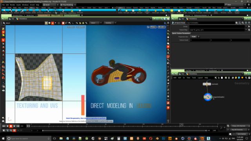Click the normal1 node in the network
Image resolution: width=251 pixels, height=141 pixels.
coord(207,84)
